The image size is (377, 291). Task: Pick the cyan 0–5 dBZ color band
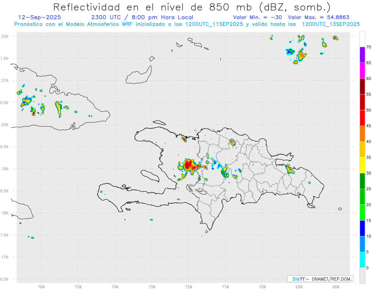click(x=362, y=260)
